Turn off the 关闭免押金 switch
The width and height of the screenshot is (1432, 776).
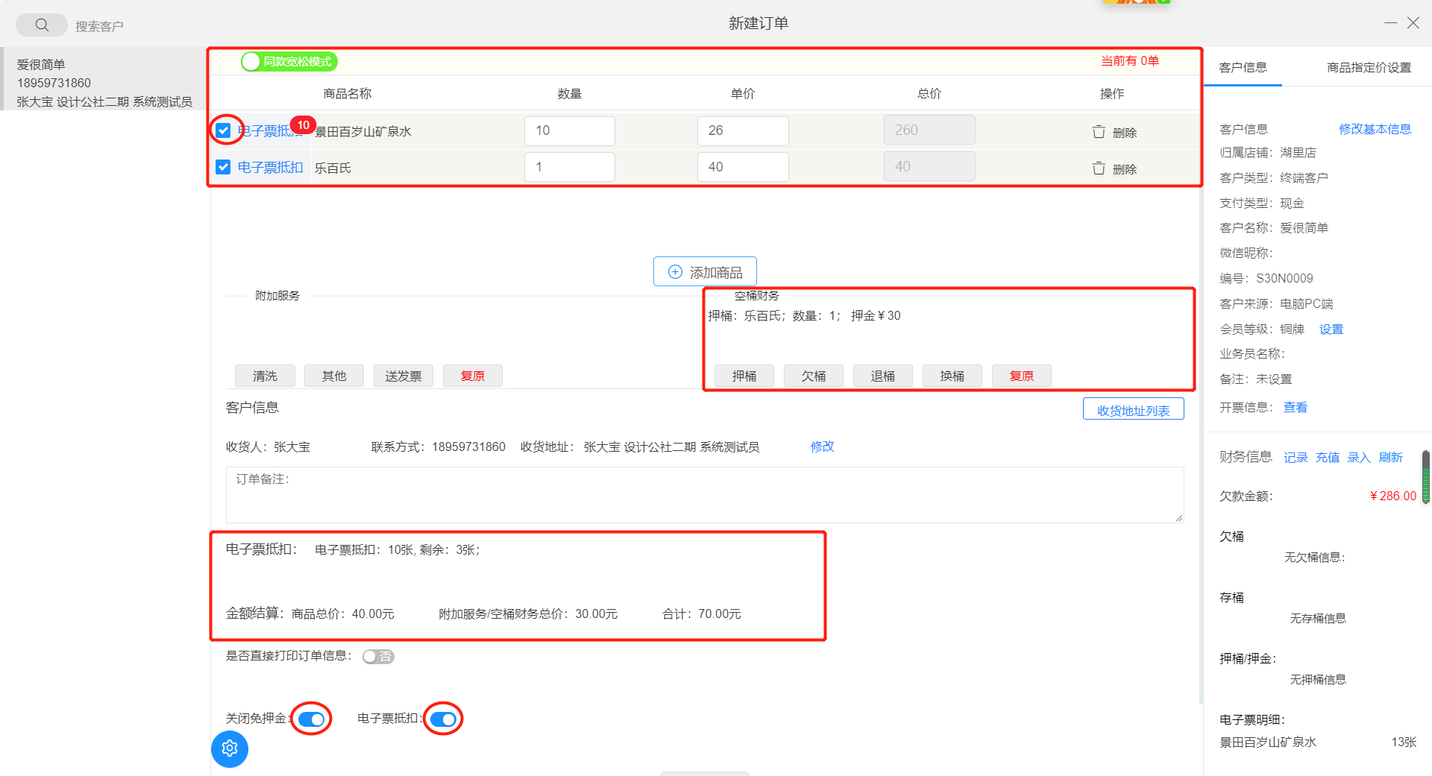[311, 719]
